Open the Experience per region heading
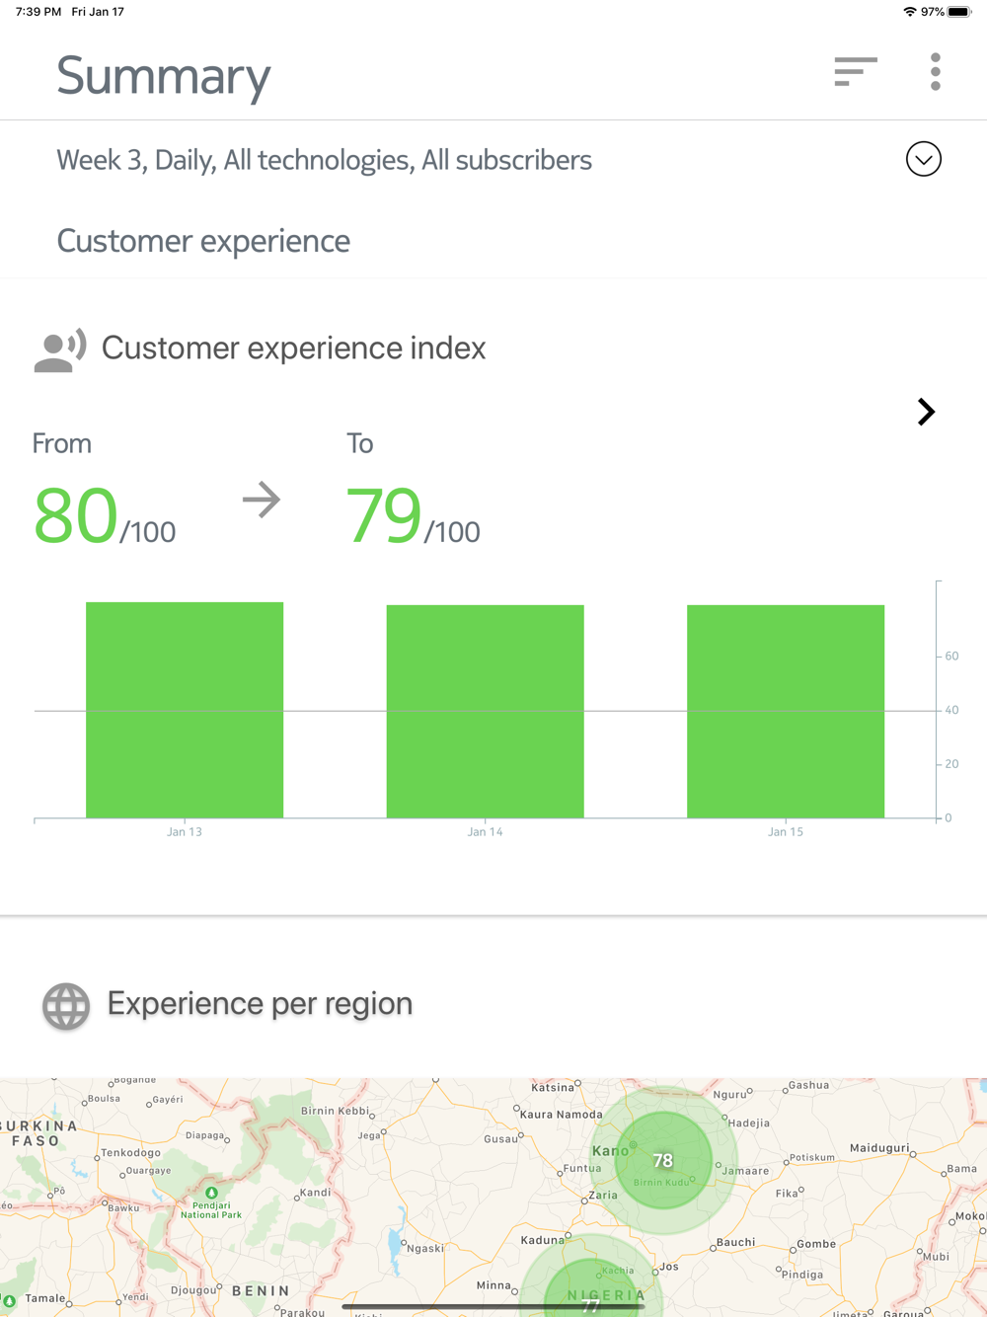Viewport: 987px width, 1317px height. click(x=260, y=1004)
